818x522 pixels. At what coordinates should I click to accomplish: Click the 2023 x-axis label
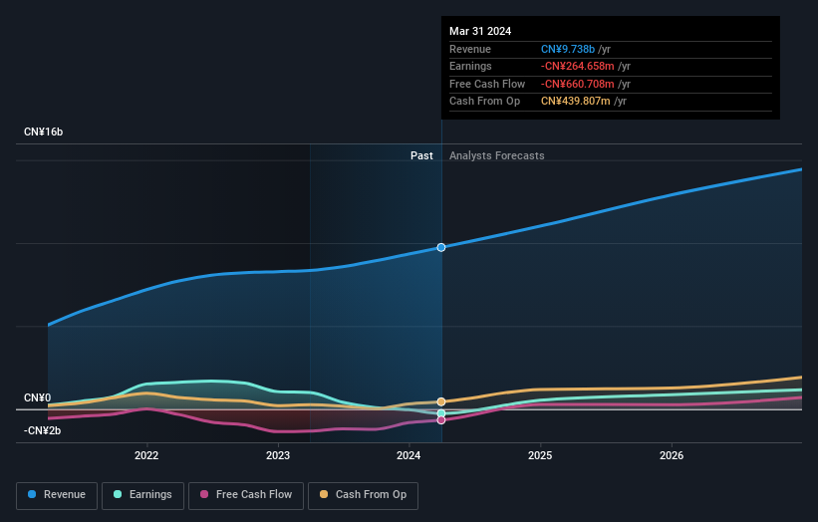point(278,455)
